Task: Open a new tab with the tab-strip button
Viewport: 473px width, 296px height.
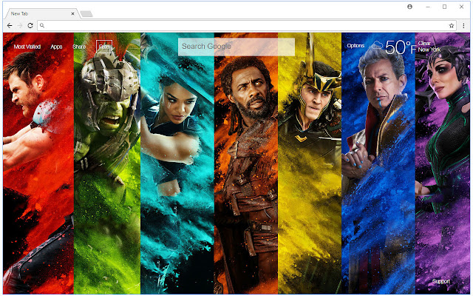Action: [x=86, y=13]
